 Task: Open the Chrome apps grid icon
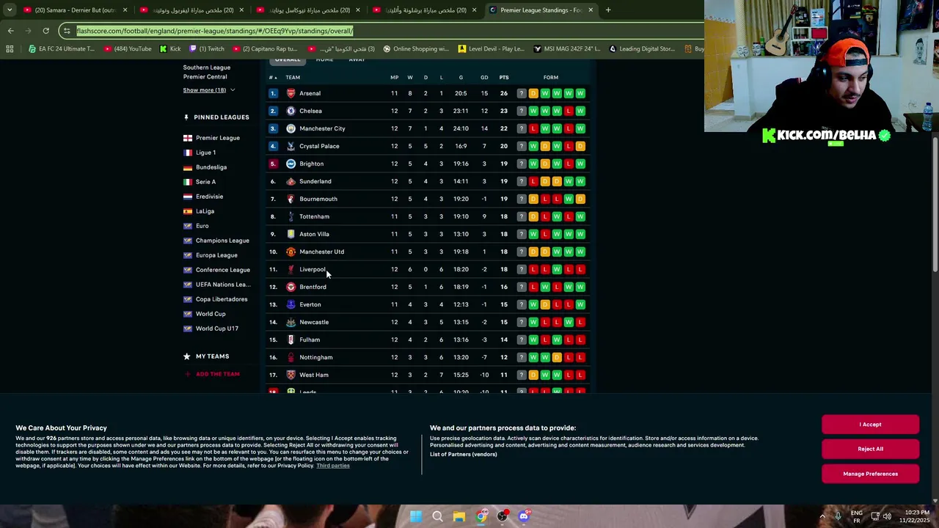click(10, 49)
